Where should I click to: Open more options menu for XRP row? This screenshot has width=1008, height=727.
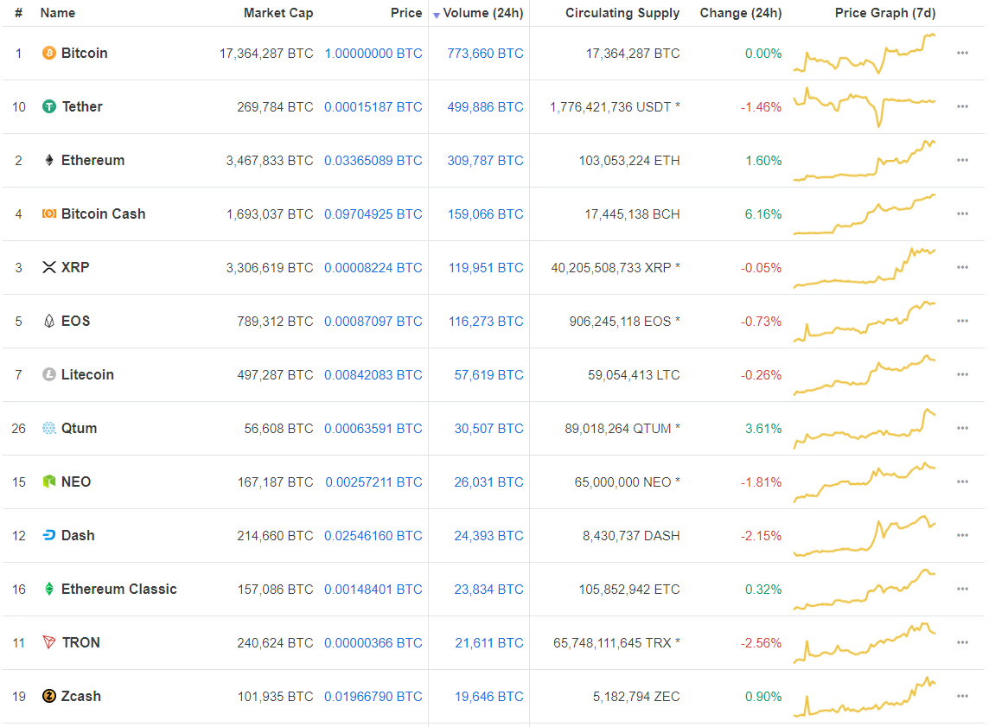[x=961, y=267]
